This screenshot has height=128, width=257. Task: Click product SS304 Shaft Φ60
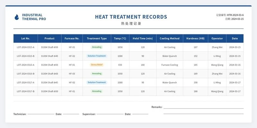49,74
